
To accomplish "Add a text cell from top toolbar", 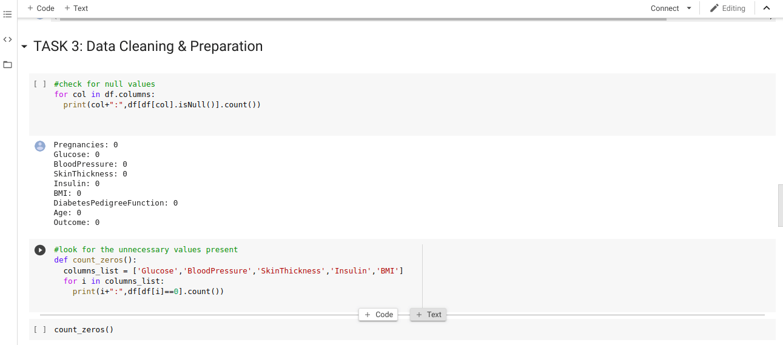I will [x=76, y=8].
